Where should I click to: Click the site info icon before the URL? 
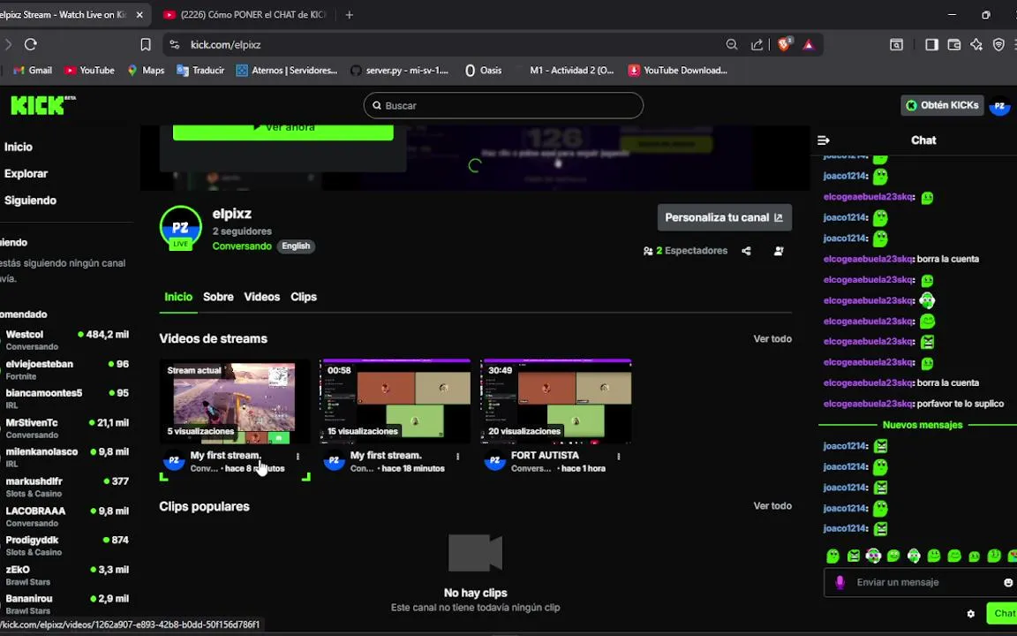click(174, 45)
